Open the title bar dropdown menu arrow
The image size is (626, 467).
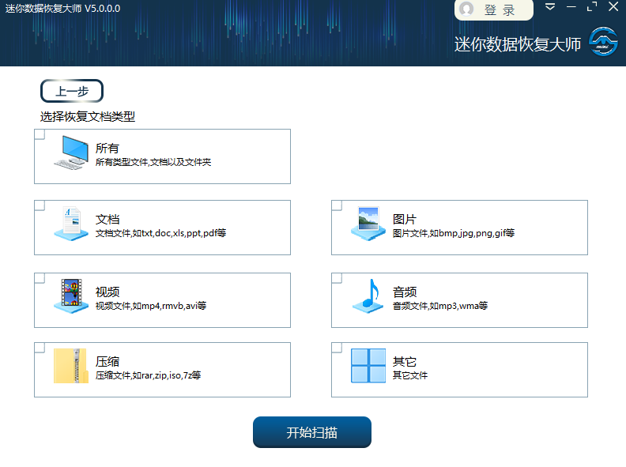550,7
